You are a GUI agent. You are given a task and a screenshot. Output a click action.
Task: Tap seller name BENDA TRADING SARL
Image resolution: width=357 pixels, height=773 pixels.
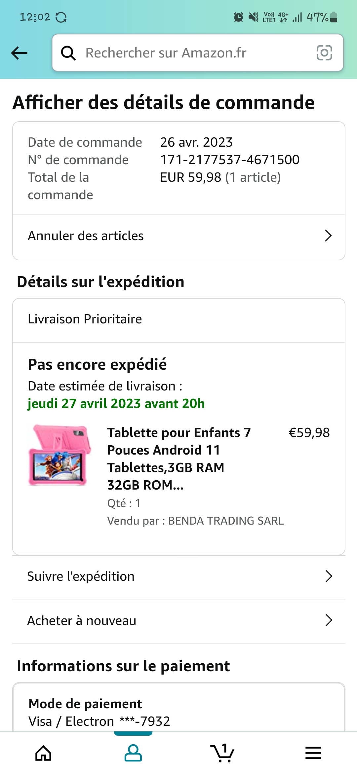(x=226, y=521)
